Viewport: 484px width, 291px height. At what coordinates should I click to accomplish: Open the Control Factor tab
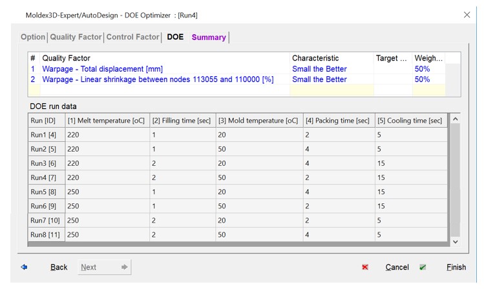132,37
